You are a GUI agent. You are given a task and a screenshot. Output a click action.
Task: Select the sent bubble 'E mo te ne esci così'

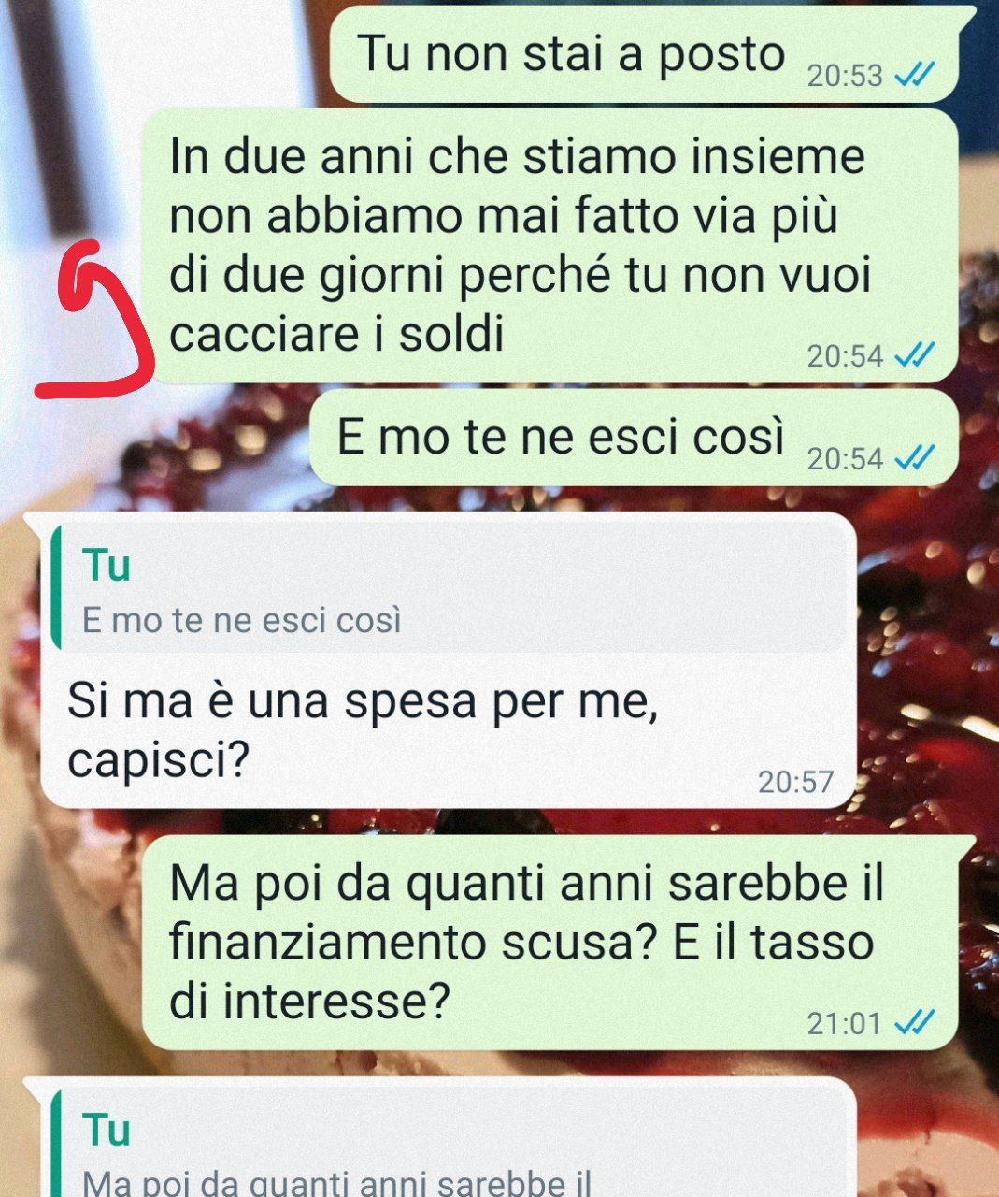coord(635,438)
